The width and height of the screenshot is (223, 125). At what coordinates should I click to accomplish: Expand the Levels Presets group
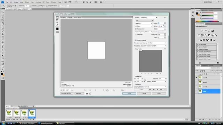tap(198, 44)
